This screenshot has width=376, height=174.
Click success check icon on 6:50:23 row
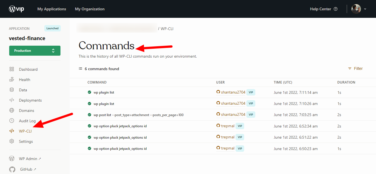point(89,148)
